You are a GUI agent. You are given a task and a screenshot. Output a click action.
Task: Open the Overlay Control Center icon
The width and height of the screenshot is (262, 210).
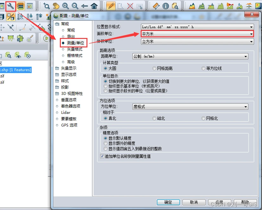pyautogui.click(x=20, y=6)
